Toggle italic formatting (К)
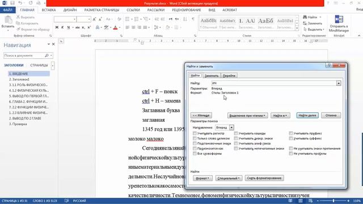This screenshot has height=204, width=363. click(62, 28)
